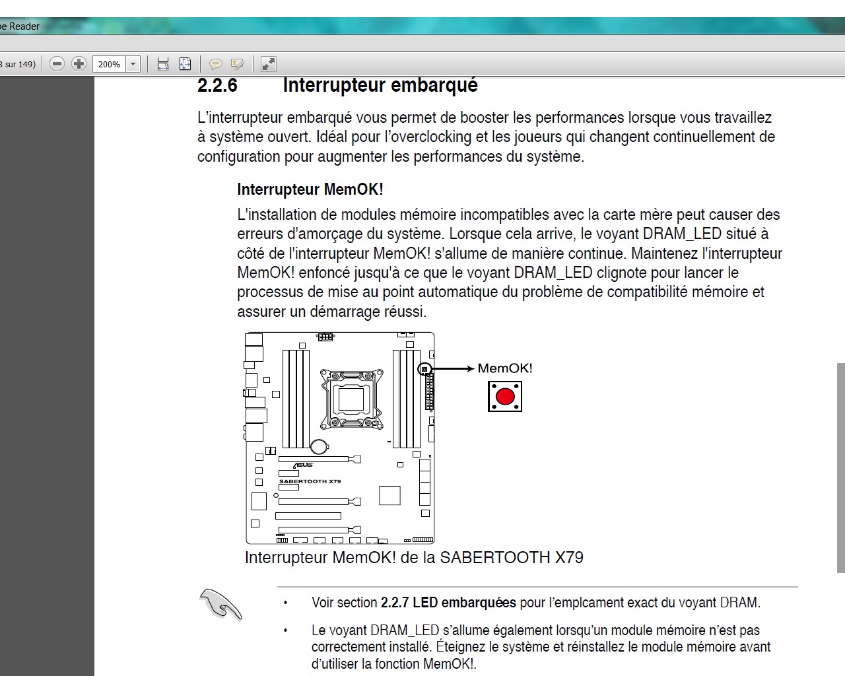Click the vertical scrollbar thumb
The height and width of the screenshot is (676, 845).
(x=840, y=467)
